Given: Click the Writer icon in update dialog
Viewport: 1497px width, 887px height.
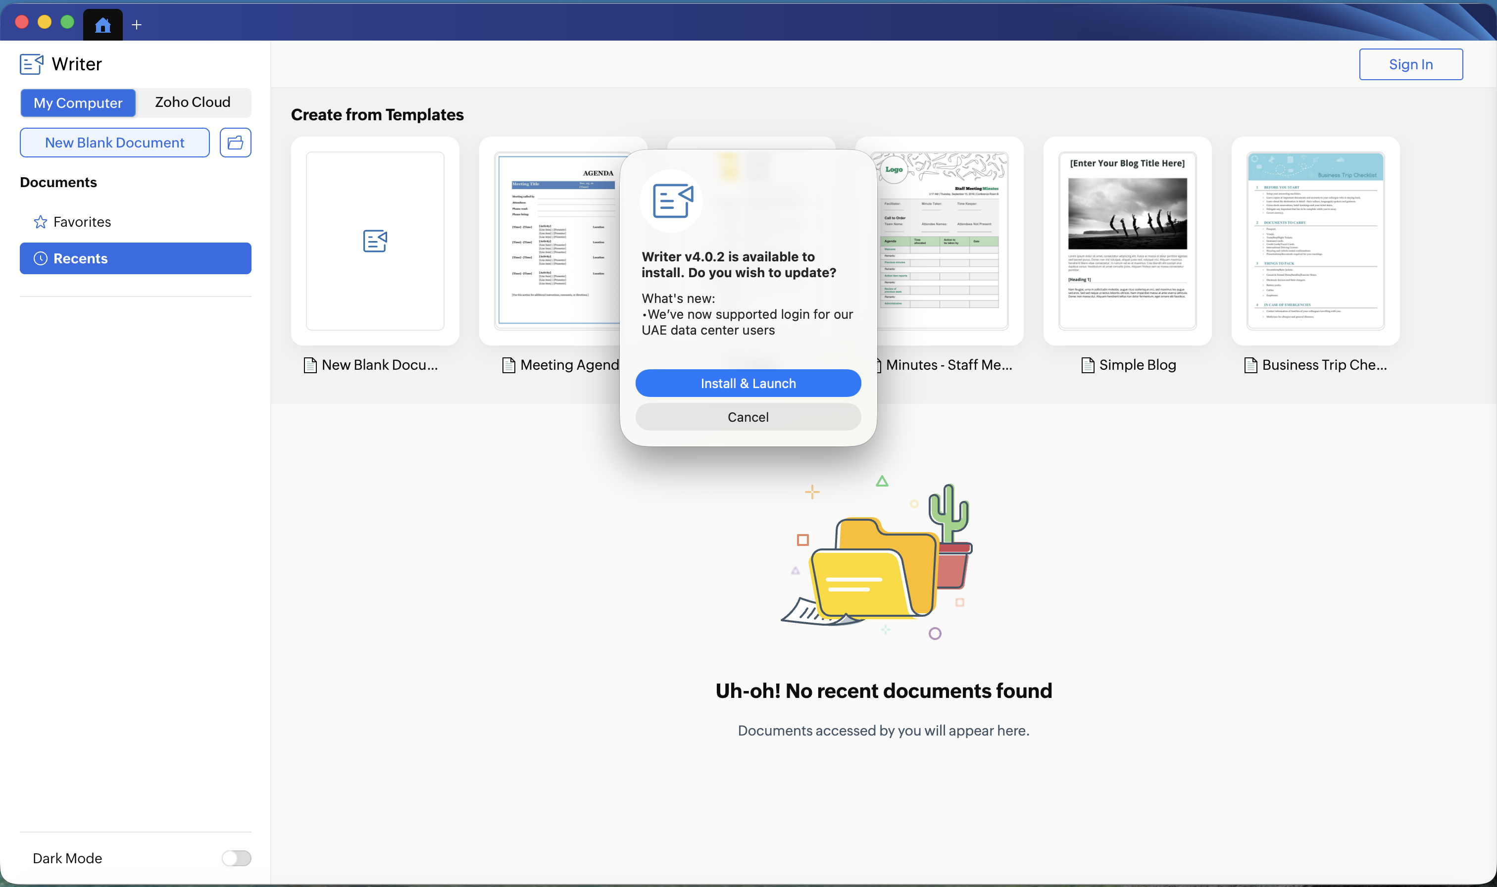Looking at the screenshot, I should pyautogui.click(x=673, y=201).
